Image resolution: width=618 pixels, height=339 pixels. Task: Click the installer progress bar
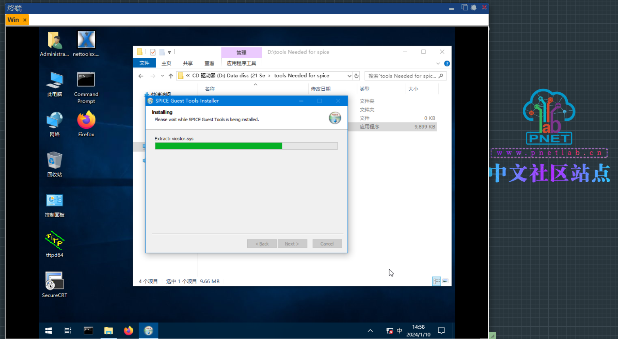[246, 146]
